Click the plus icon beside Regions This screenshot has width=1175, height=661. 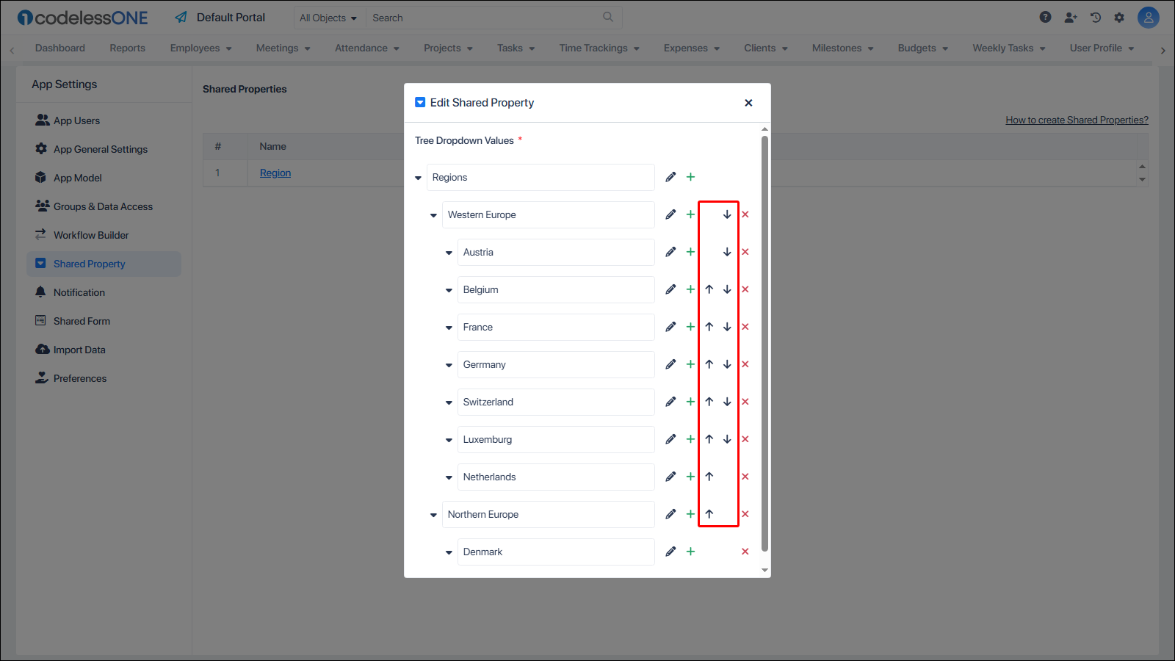tap(690, 177)
